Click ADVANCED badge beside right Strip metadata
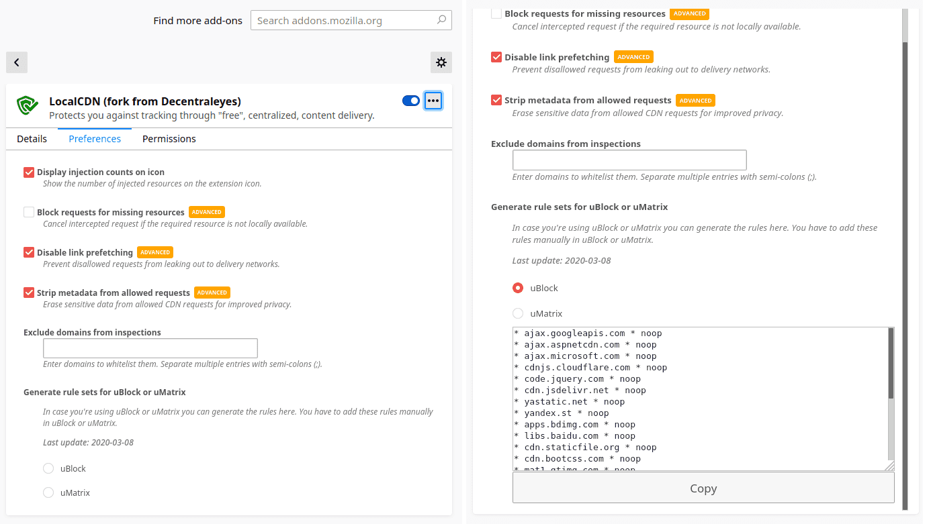Viewport: 931px width, 524px height. (x=695, y=101)
